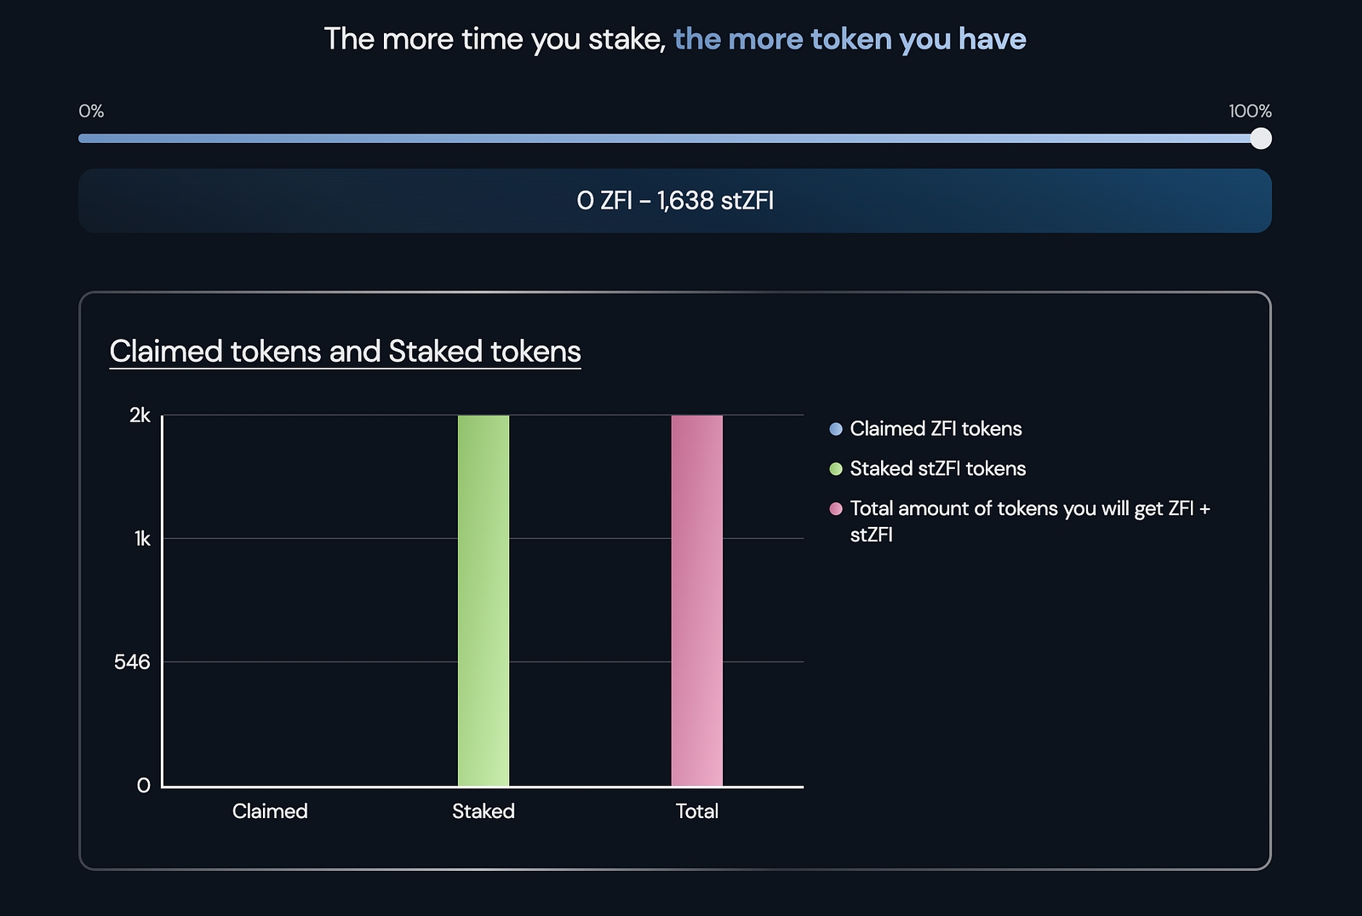The width and height of the screenshot is (1362, 916).
Task: Toggle the Staked stZFI tokens legend dot
Action: click(x=836, y=469)
